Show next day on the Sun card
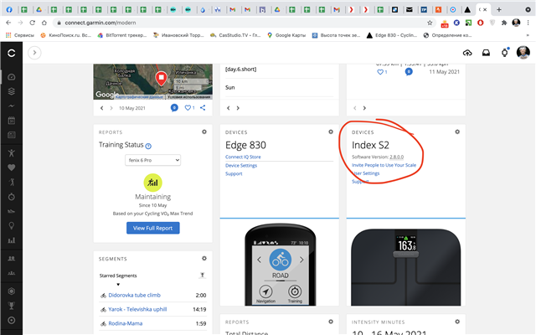 pyautogui.click(x=238, y=108)
